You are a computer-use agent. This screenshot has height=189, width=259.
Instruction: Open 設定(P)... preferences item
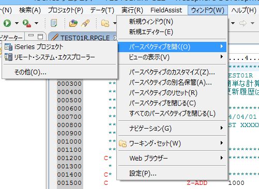172,174
